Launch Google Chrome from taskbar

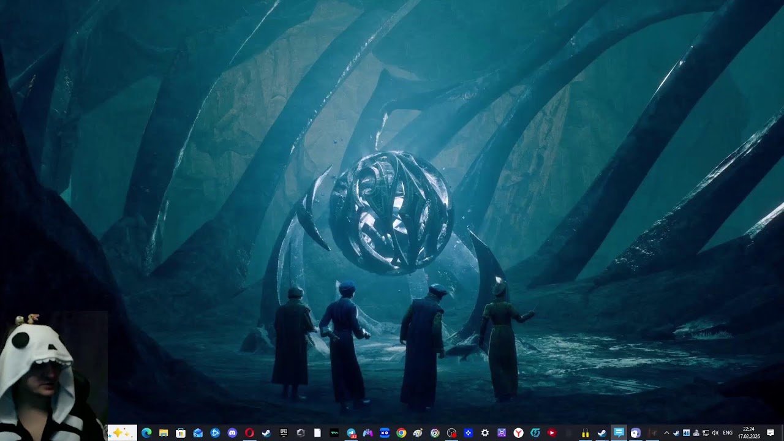[401, 433]
